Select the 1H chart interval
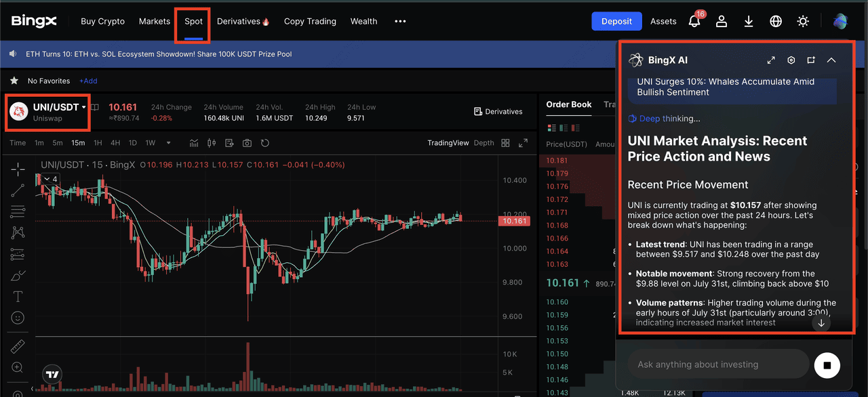 pyautogui.click(x=98, y=143)
